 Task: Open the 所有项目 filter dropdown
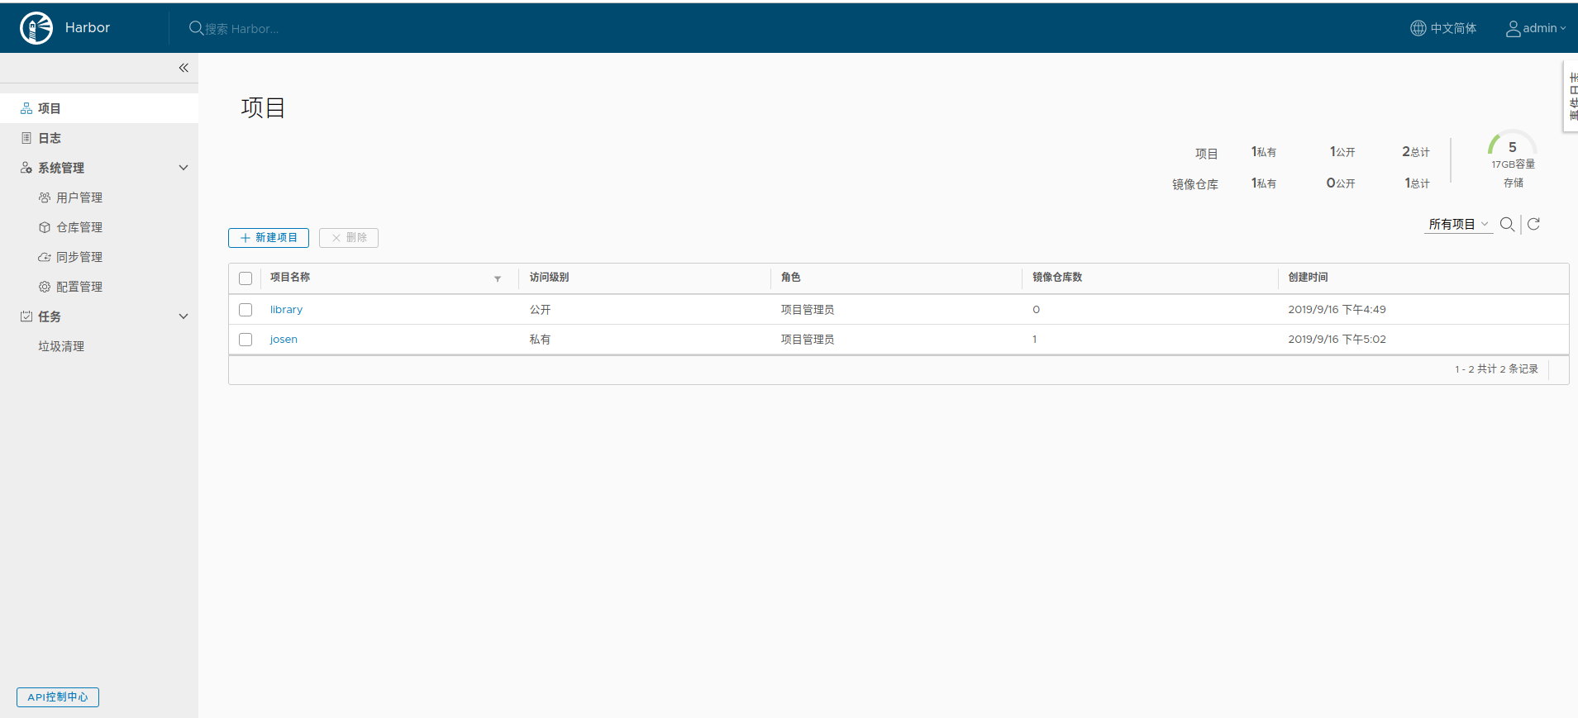coord(1458,225)
